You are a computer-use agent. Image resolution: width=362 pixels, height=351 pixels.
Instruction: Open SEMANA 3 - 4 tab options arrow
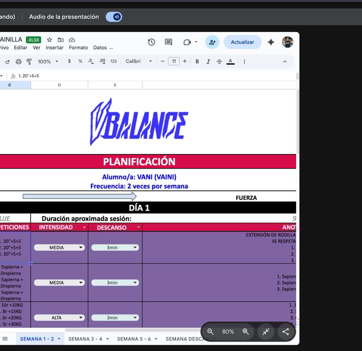click(x=107, y=339)
